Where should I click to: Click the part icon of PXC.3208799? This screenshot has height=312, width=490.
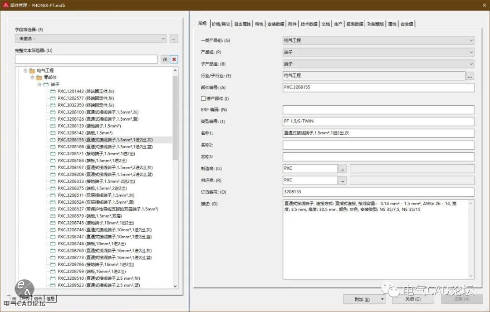53,271
